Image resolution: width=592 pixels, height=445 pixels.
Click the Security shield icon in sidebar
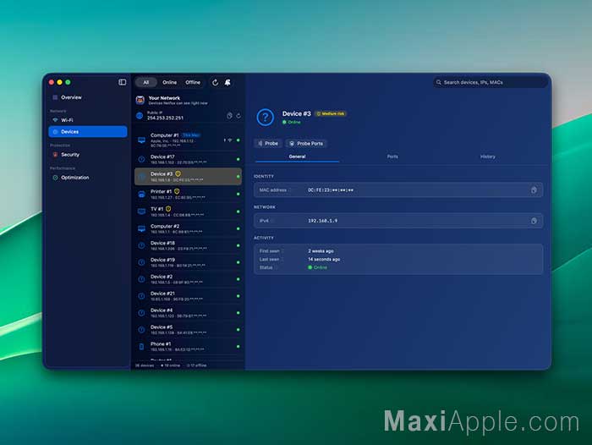(x=55, y=155)
